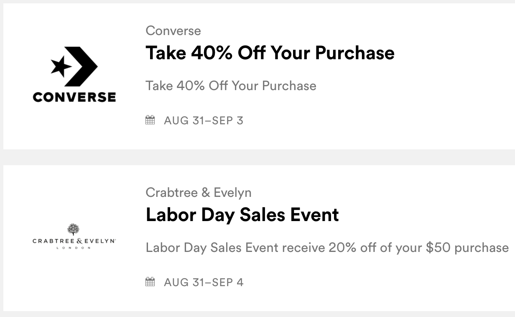
Task: Click the Converse star chevron logo
Action: pos(75,66)
